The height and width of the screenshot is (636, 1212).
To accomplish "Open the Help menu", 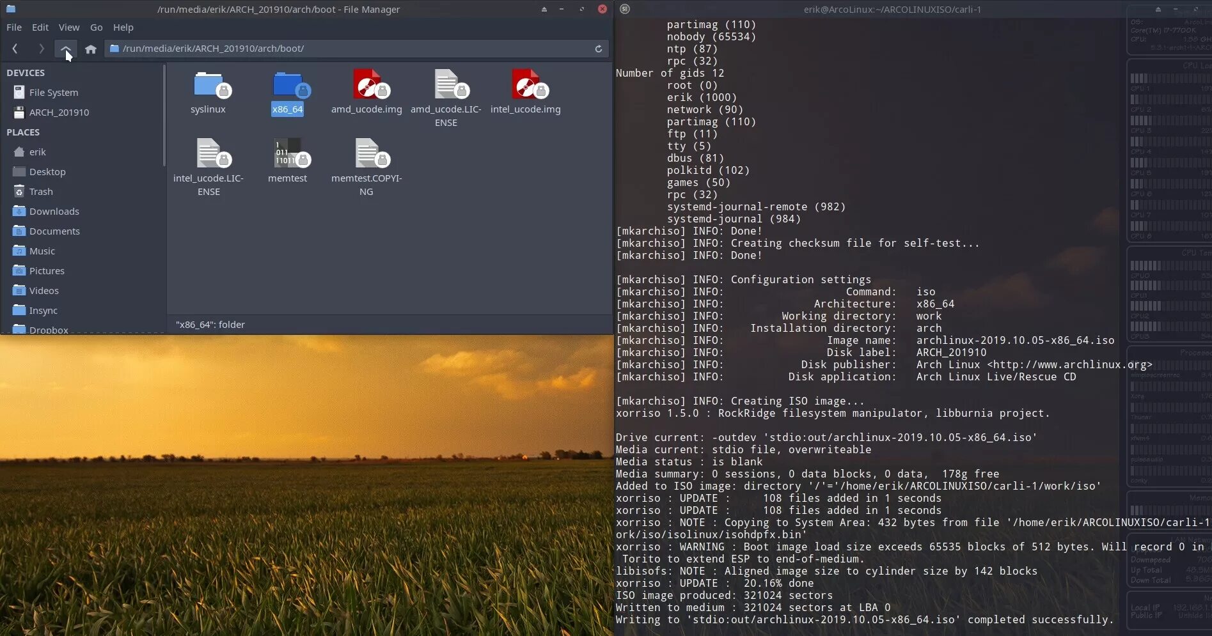I will [123, 27].
